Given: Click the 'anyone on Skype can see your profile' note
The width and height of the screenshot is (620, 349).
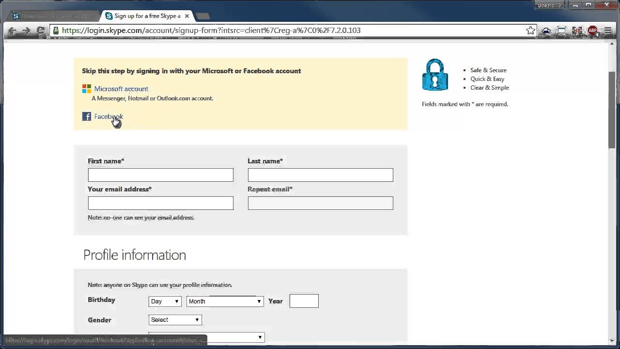Looking at the screenshot, I should click(x=160, y=285).
